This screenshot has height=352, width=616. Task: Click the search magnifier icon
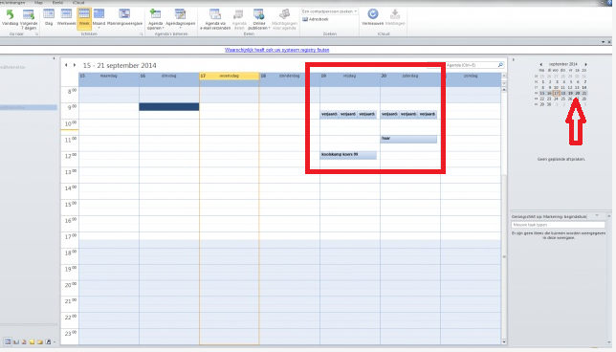500,65
